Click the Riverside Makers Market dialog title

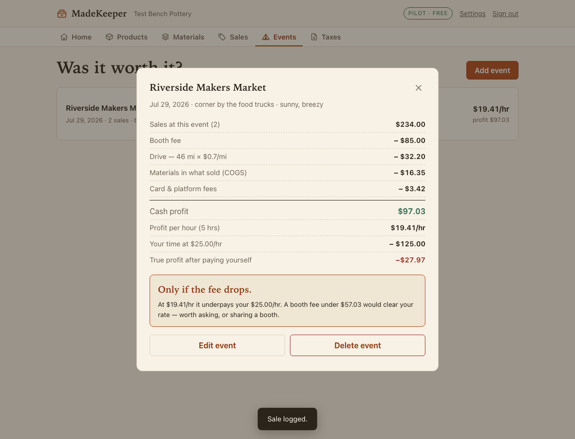(x=208, y=87)
